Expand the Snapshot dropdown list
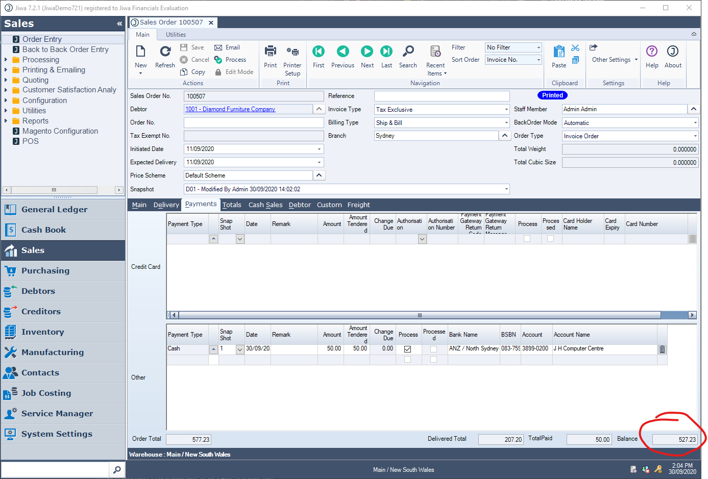 click(506, 189)
